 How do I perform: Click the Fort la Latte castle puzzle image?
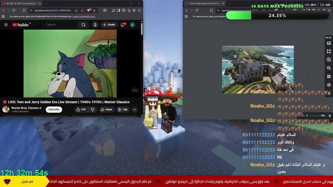point(258,70)
